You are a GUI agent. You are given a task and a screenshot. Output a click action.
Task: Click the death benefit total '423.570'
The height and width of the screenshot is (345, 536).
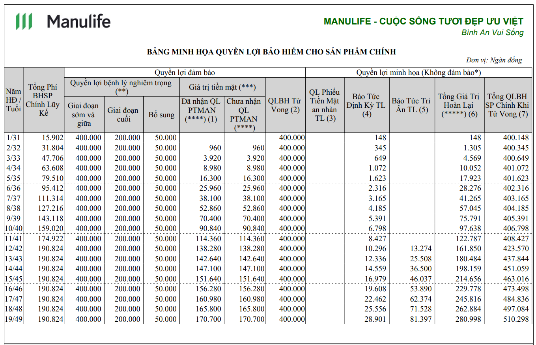(x=516, y=249)
